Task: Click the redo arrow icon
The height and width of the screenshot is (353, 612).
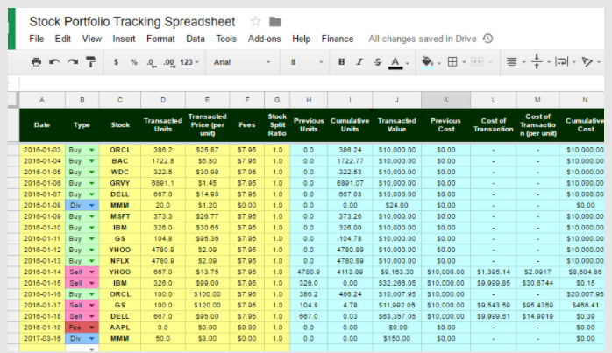Action: (x=74, y=62)
